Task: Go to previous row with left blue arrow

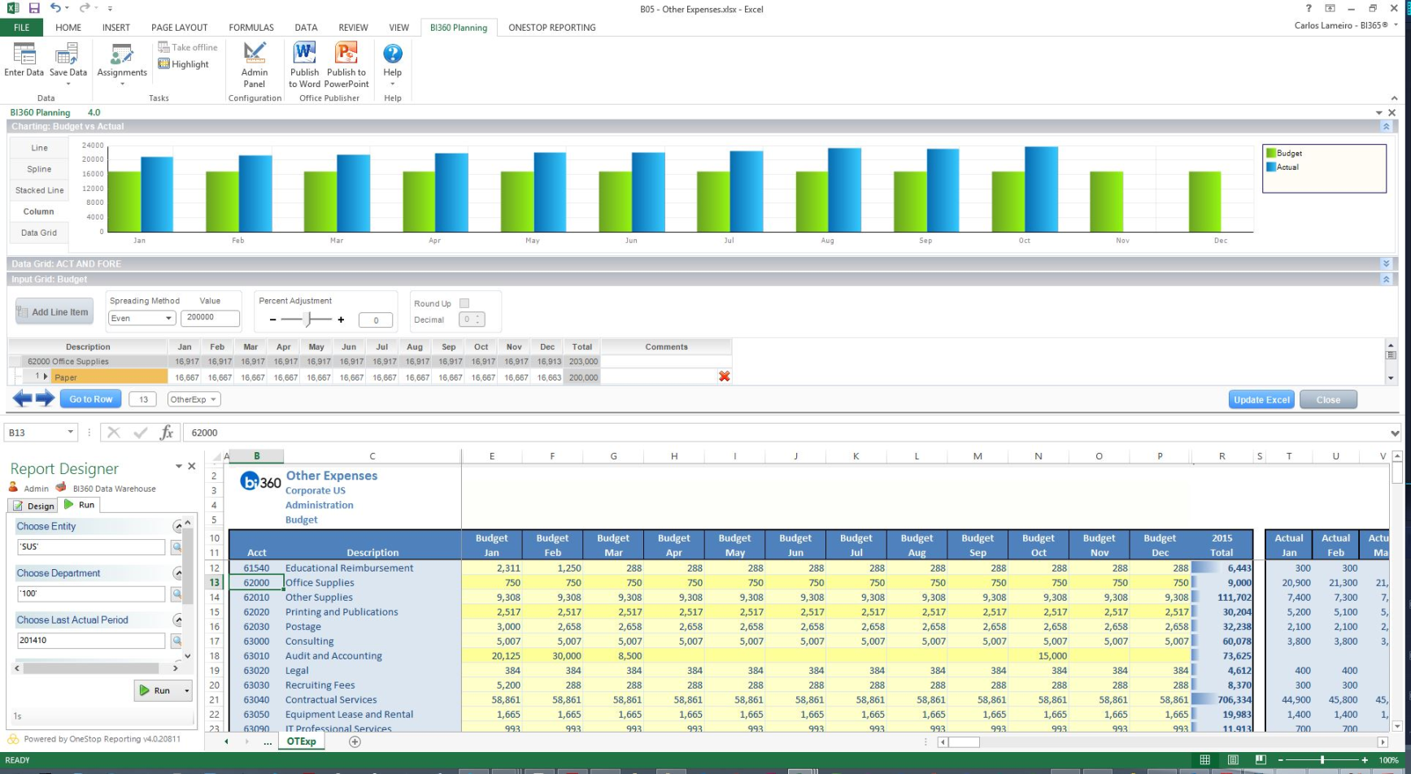Action: pos(23,398)
